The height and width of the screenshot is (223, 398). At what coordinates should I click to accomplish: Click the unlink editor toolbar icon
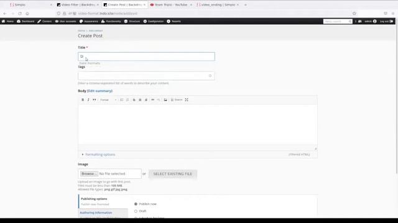point(159,100)
